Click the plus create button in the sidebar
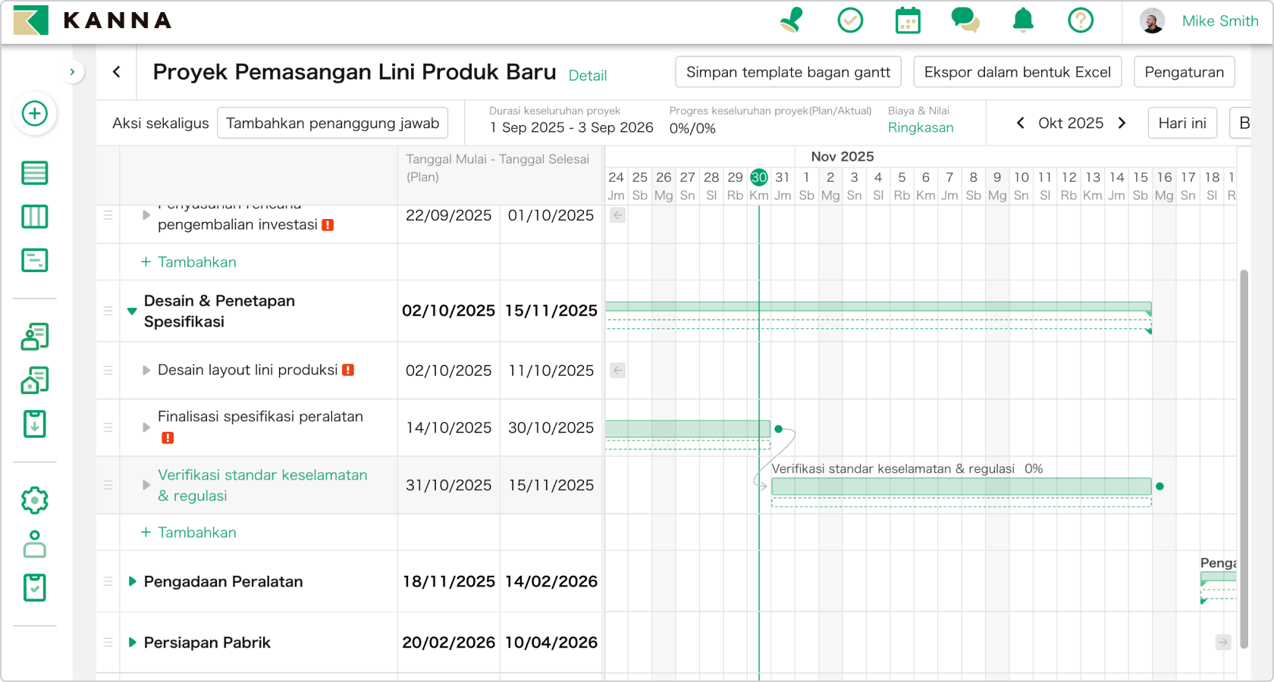The height and width of the screenshot is (682, 1274). [x=34, y=114]
